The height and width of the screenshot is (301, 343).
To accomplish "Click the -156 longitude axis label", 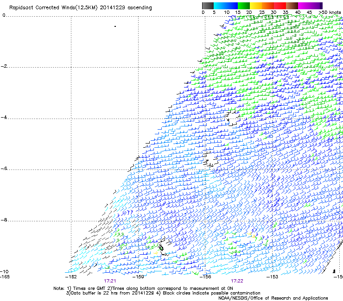I will click(x=205, y=277).
